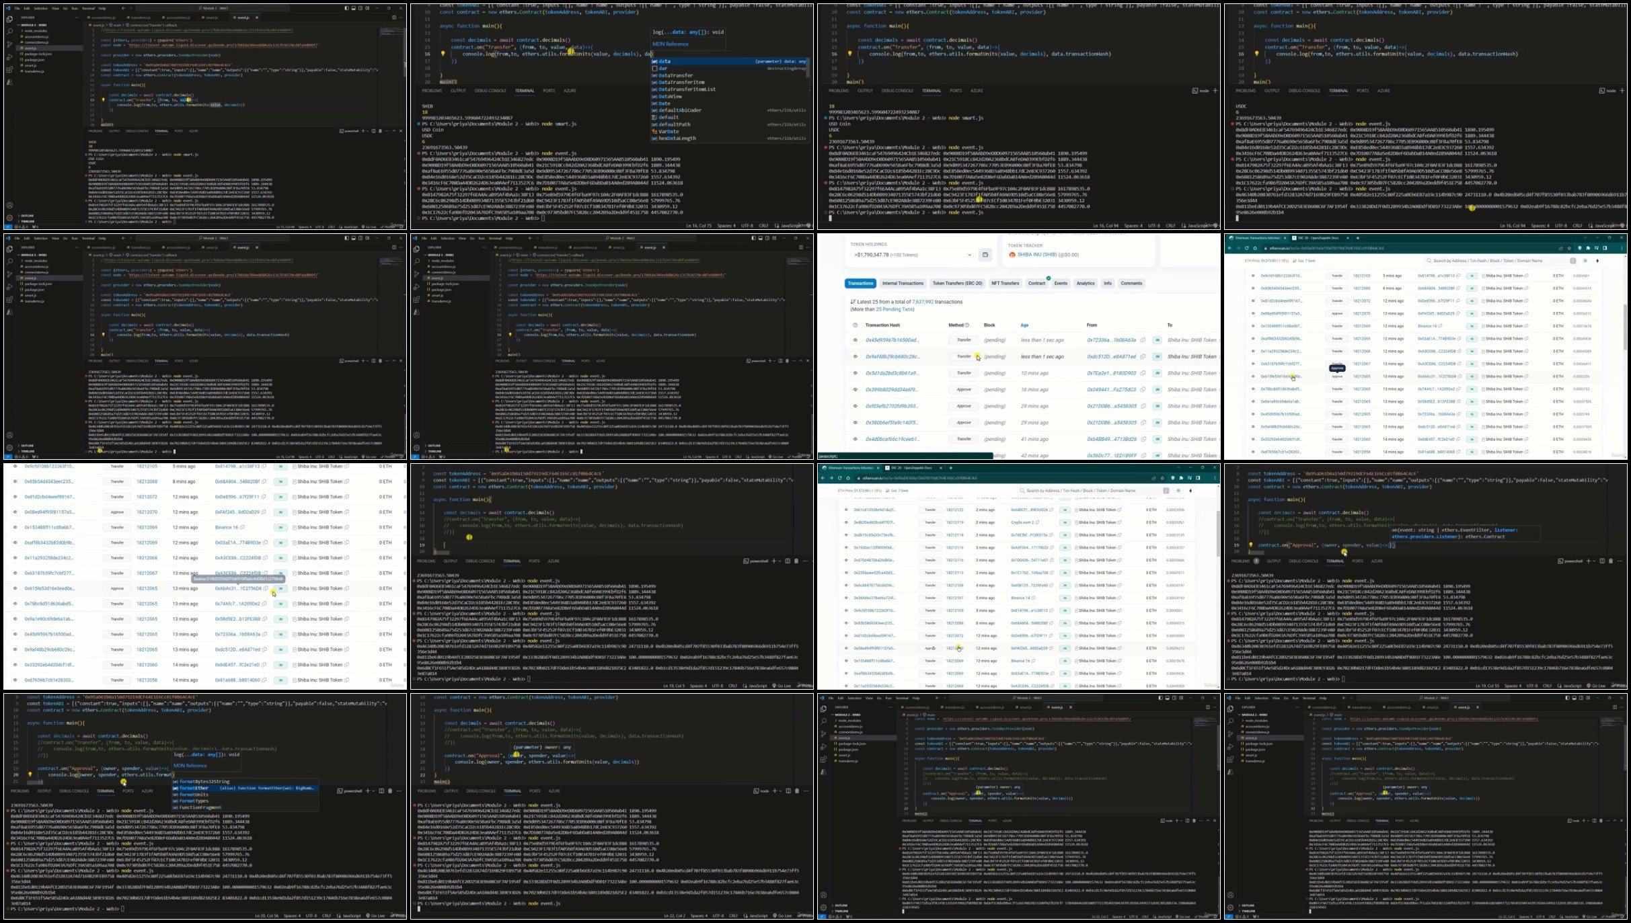Toggle the eye preview for transaction 0x4d0bcaf66c19ceeb1
1631x923 pixels.
pos(856,439)
